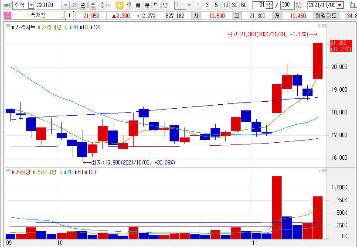
Task: Select interval 5 button
Action: [216, 5]
